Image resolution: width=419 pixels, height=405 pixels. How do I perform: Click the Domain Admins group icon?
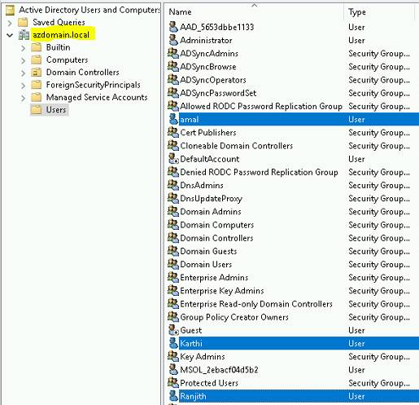click(x=173, y=211)
